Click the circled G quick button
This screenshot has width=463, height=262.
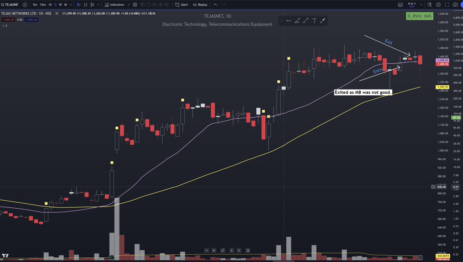[x=160, y=5]
